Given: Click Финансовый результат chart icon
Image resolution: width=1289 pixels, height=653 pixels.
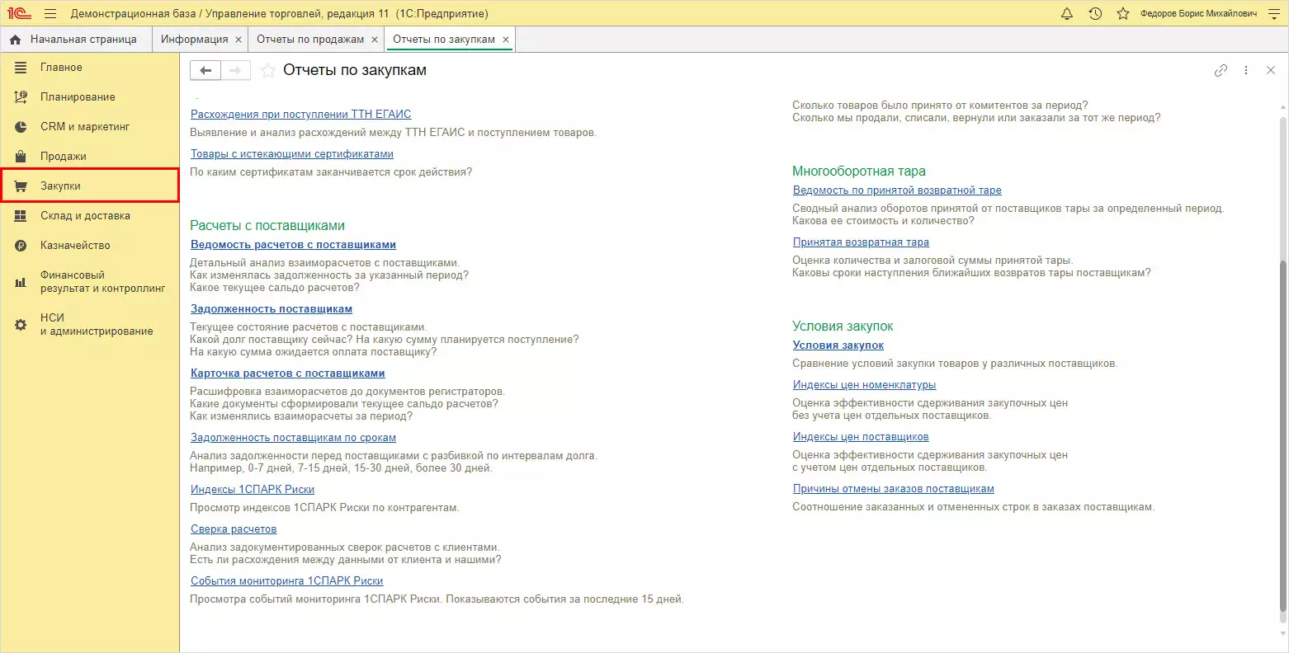Looking at the screenshot, I should coord(21,282).
